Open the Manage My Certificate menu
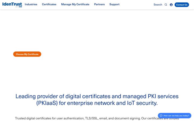The height and width of the screenshot is (121, 194). (75, 4)
